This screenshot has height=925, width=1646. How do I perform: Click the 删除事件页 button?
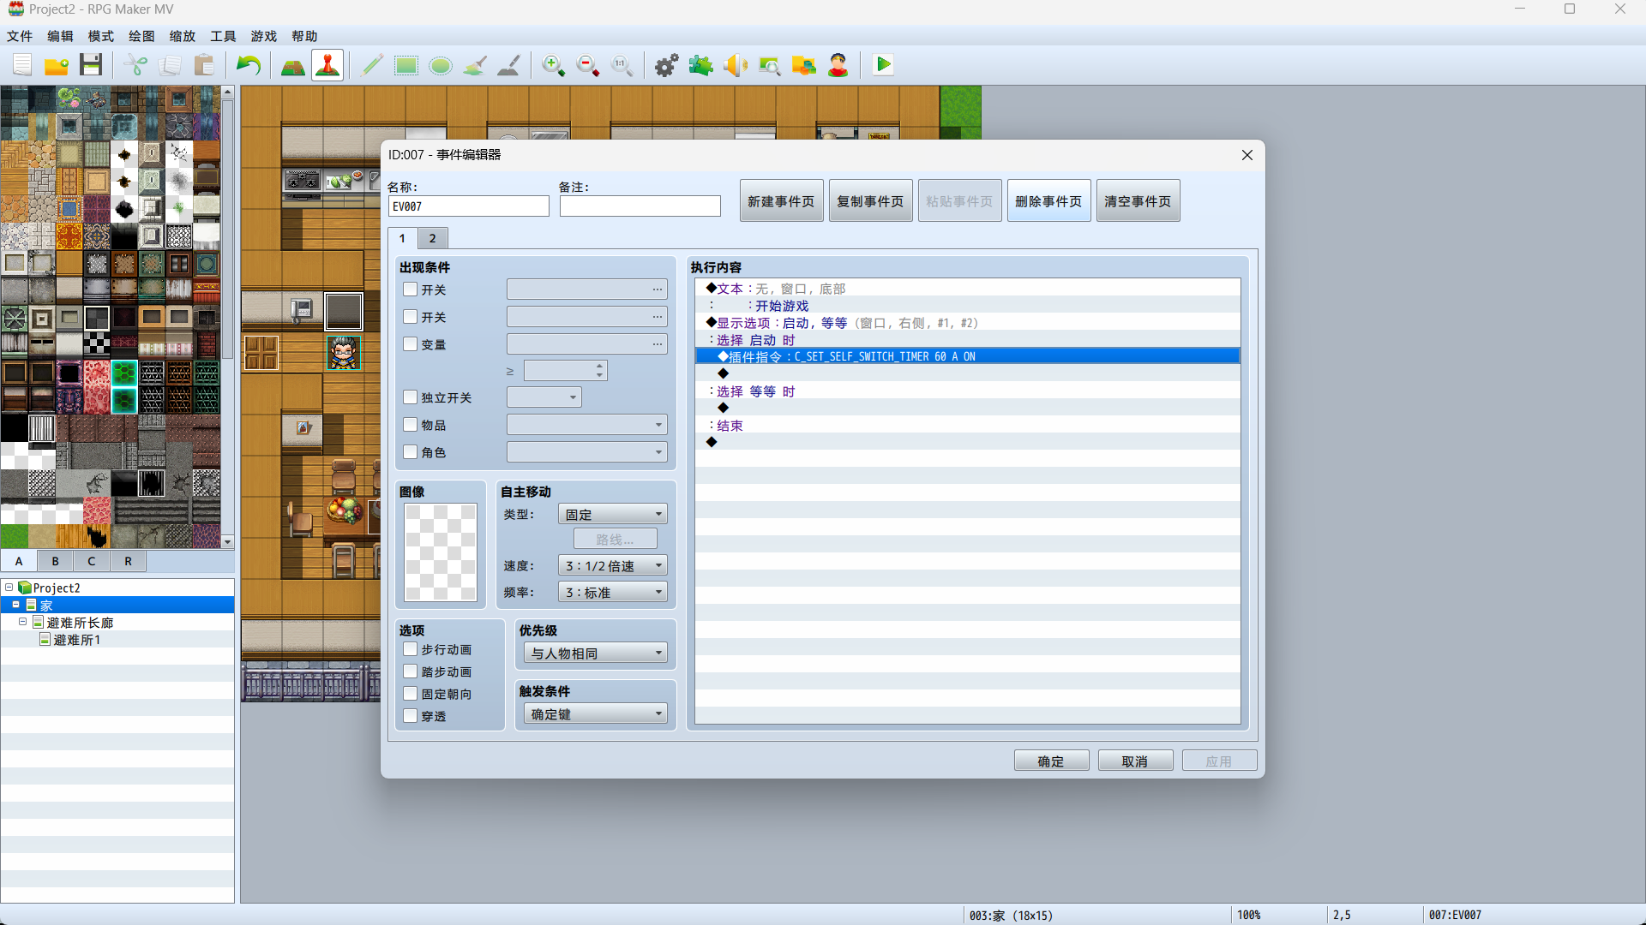(1048, 201)
